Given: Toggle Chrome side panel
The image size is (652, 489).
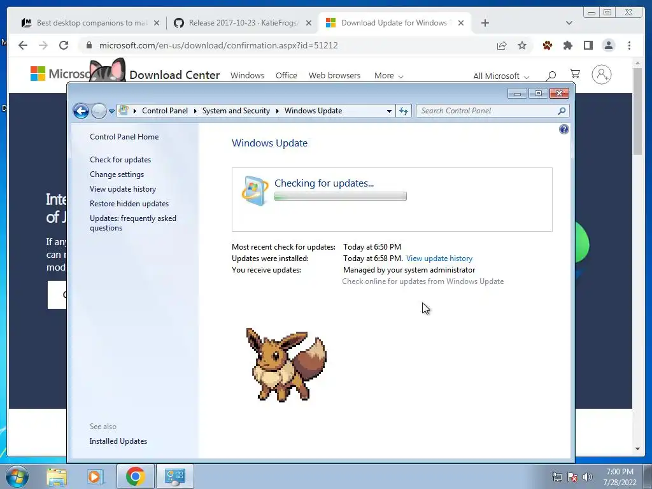Looking at the screenshot, I should click(x=588, y=45).
